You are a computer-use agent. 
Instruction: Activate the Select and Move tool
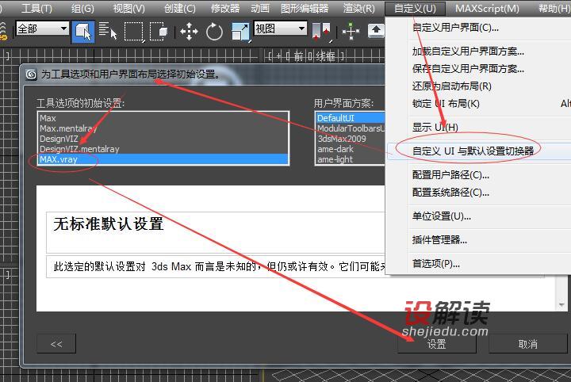pos(189,31)
